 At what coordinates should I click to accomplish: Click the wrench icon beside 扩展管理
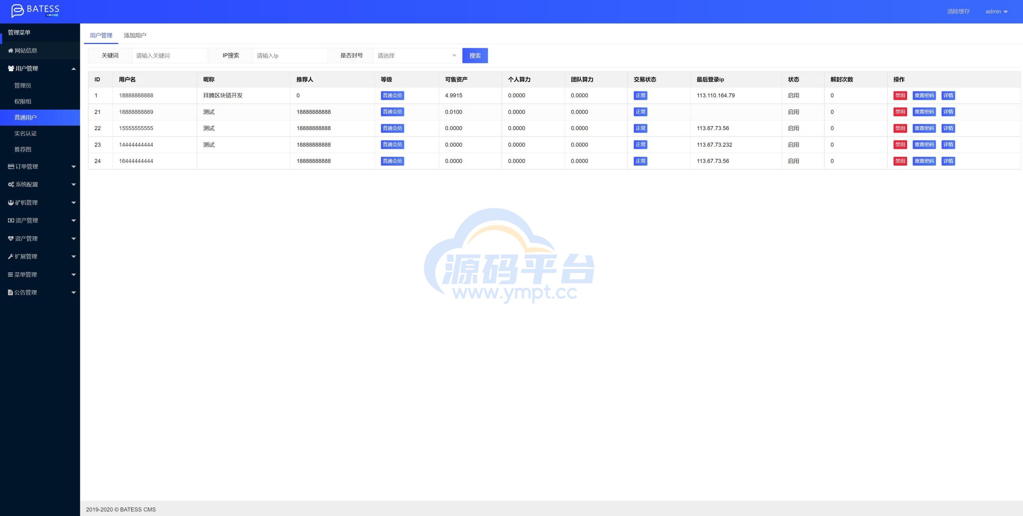[x=10, y=257]
